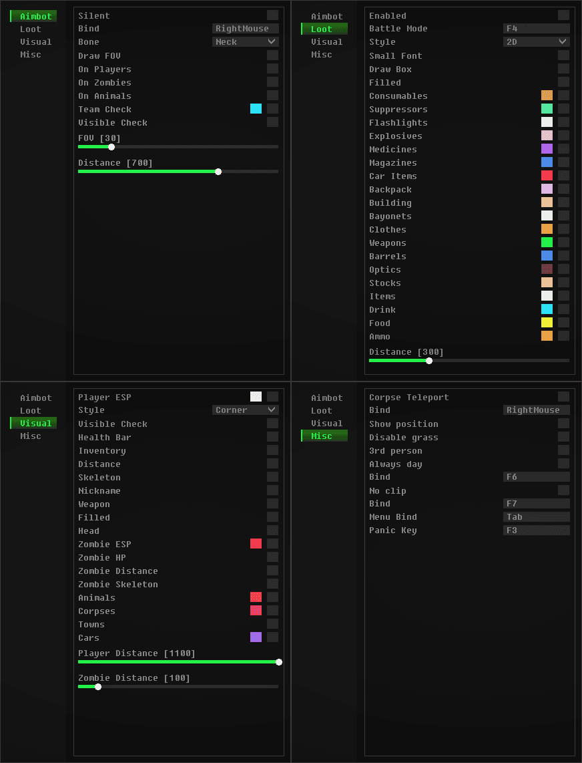Expand the Bone dropdown showing Neck
This screenshot has height=763, width=582.
(x=245, y=42)
